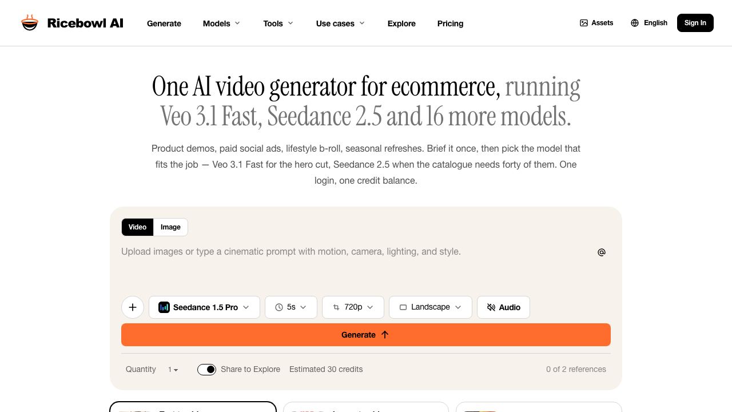
Task: Toggle the Share to Explore switch
Action: [207, 370]
